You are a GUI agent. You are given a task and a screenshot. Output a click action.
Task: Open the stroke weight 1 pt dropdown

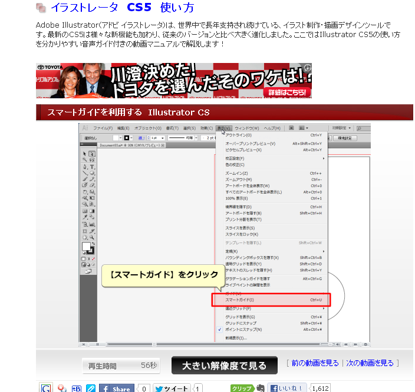coord(163,138)
